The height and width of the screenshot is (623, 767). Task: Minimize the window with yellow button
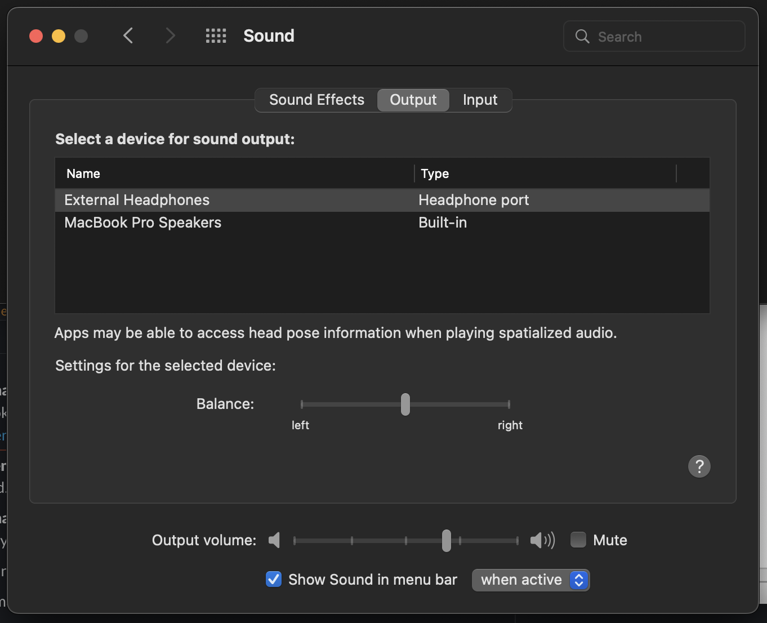point(59,36)
